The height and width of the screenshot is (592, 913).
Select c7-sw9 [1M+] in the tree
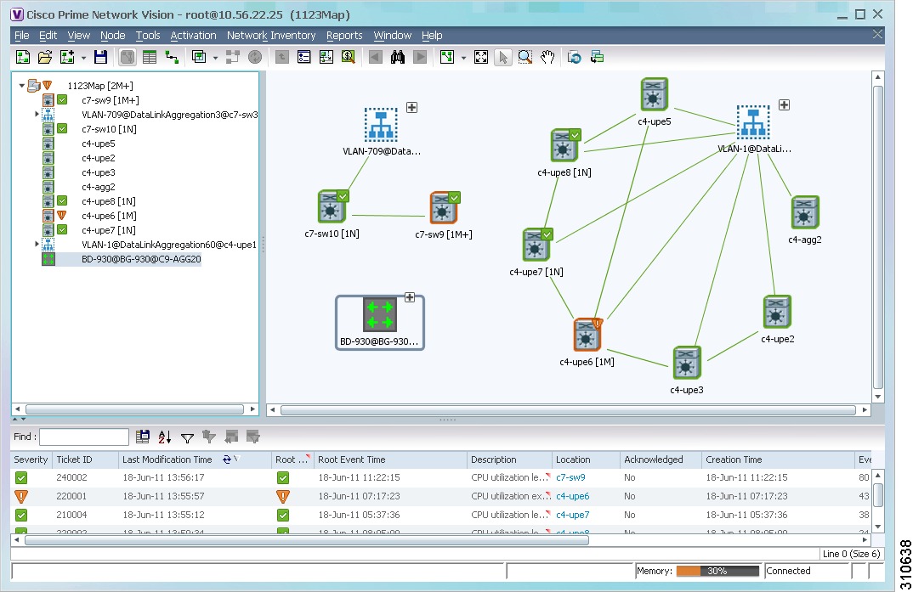click(111, 100)
